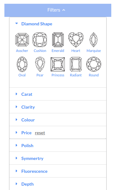Image resolution: width=116 pixels, height=190 pixels.
Task: Select the Asscher diamond shape icon
Action: coord(22,40)
